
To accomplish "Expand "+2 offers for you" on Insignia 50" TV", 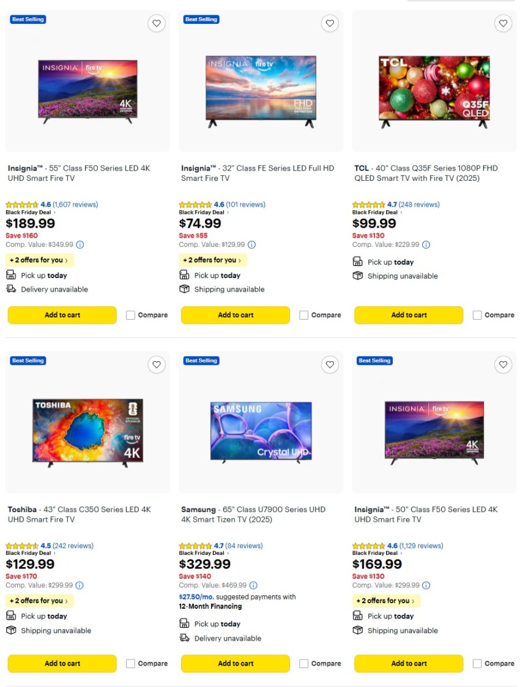I will click(385, 601).
